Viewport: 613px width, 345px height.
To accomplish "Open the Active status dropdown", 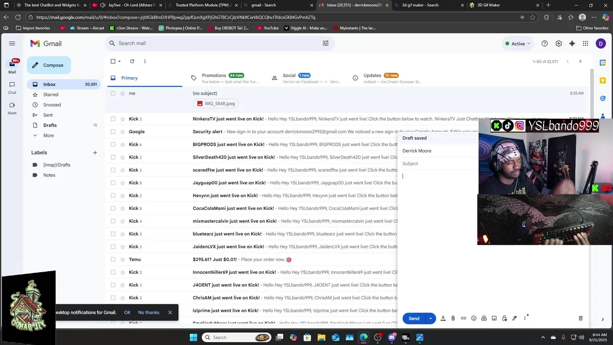I will pos(518,44).
